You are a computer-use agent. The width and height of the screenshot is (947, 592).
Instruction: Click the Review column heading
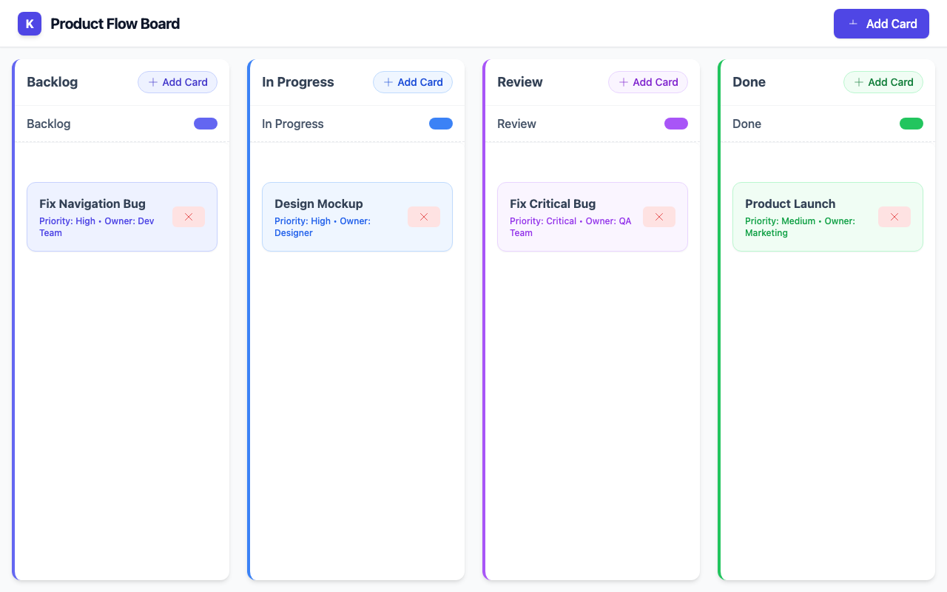click(x=520, y=82)
